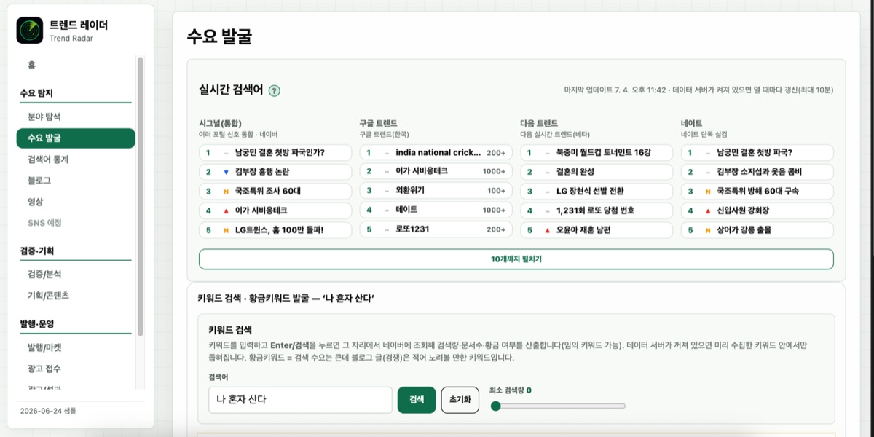Open 기획/콘텐츠 in the sidebar

click(x=48, y=296)
